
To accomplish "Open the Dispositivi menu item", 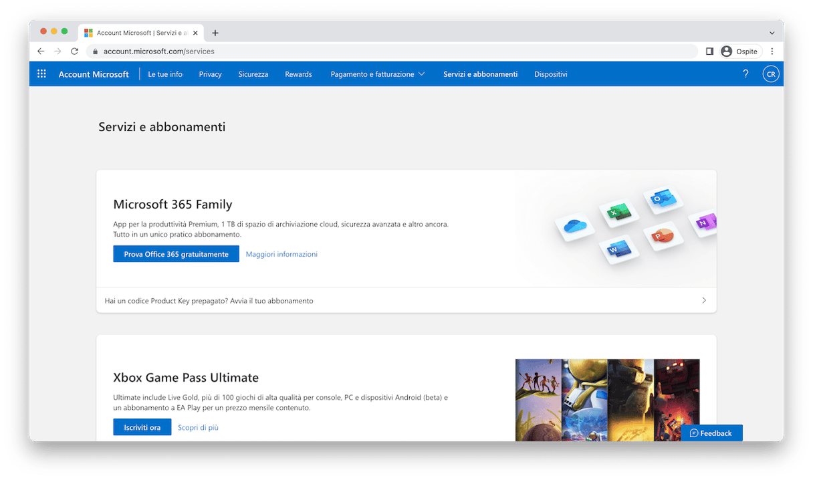I will click(x=550, y=74).
